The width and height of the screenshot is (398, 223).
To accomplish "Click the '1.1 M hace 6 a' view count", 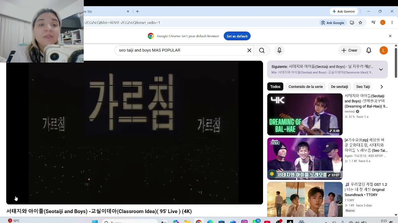I will [x=358, y=161].
